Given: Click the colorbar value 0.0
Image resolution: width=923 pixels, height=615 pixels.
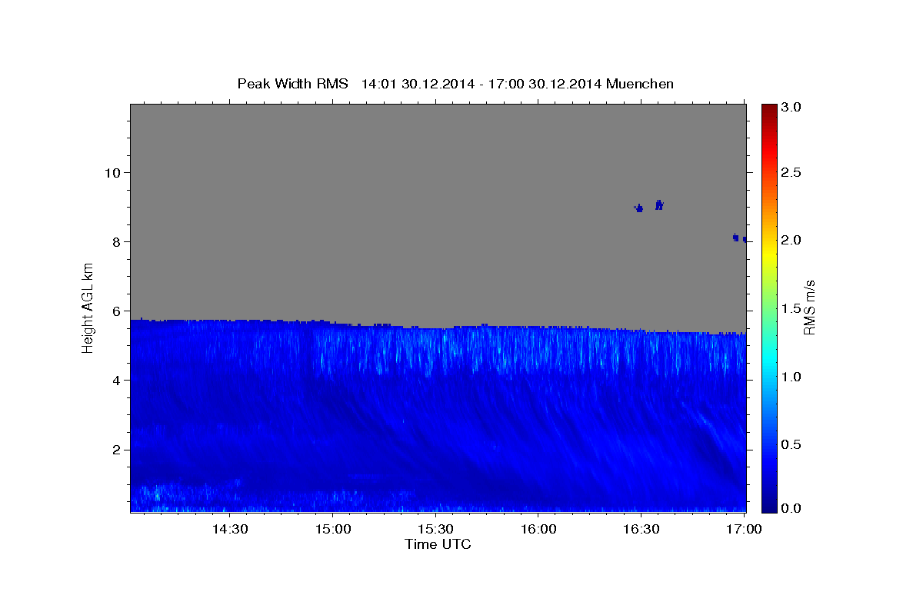Looking at the screenshot, I should pos(791,508).
